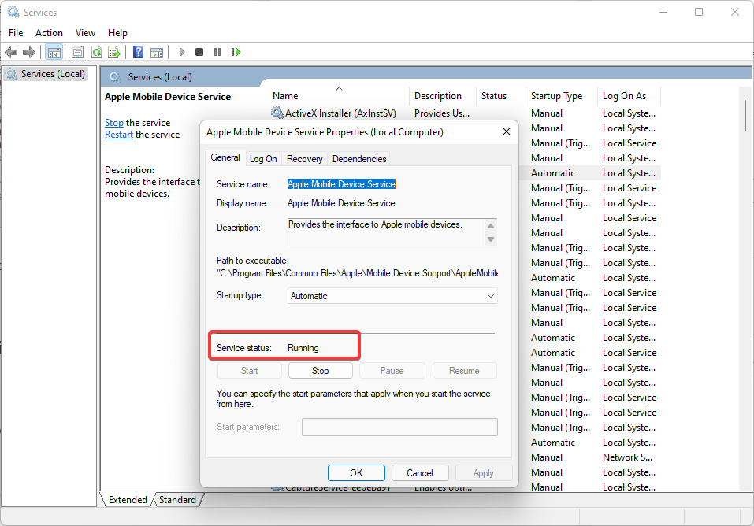
Task: Sort by the Name column header
Action: 339,96
